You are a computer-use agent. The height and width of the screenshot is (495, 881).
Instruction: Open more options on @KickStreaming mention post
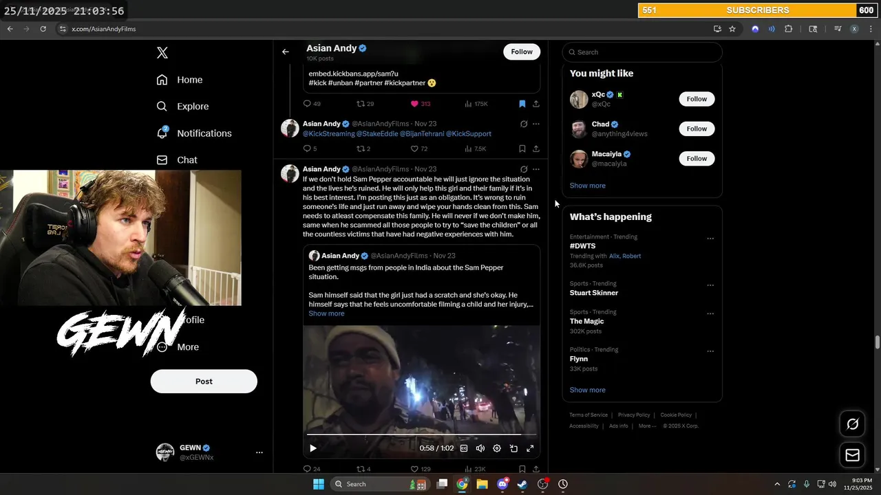point(536,124)
